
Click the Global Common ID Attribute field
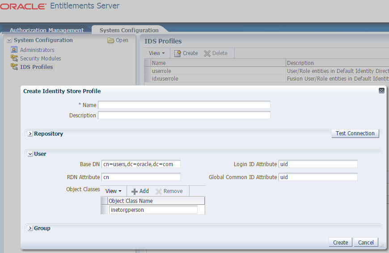click(318, 177)
